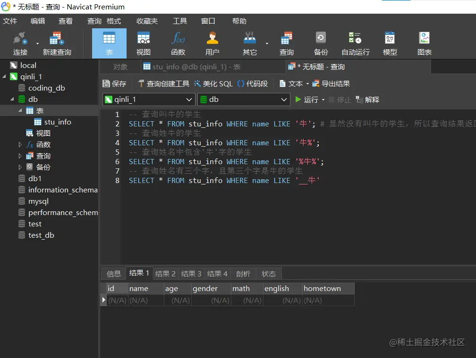Collapse the qinli_1 connection node

click(x=4, y=77)
